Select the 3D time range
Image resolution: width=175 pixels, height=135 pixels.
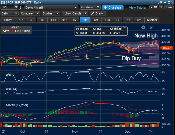[x=31, y=20]
